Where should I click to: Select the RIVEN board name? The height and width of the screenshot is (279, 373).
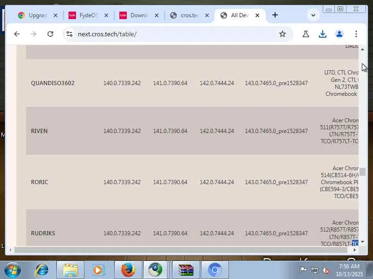coord(39,131)
